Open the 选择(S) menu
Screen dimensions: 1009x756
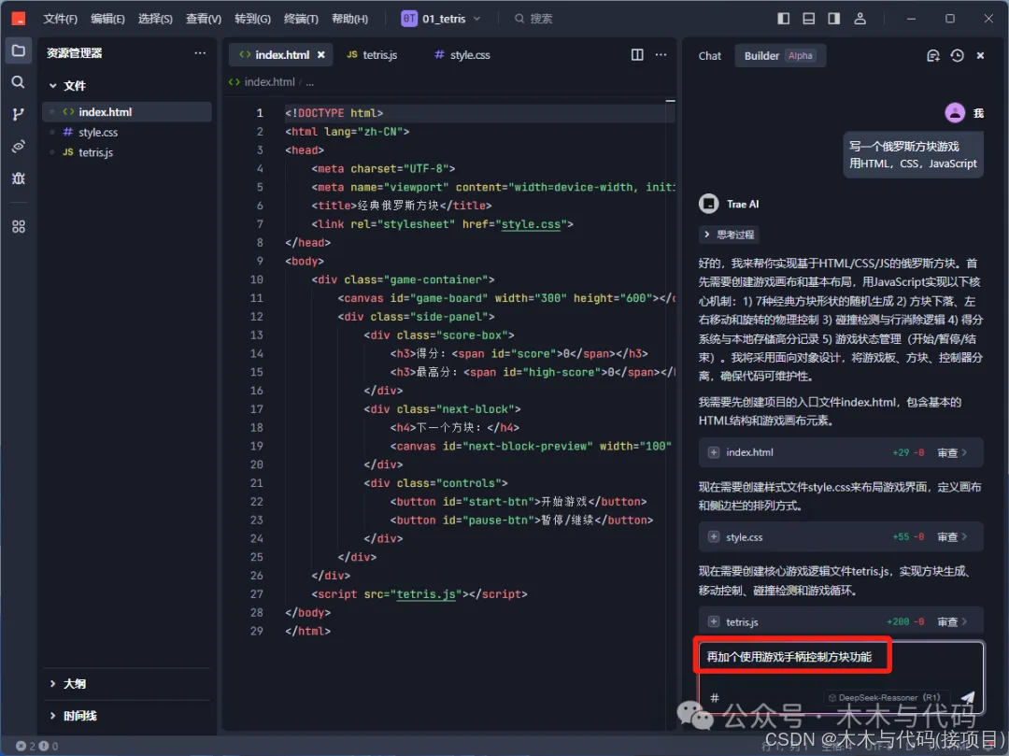[x=155, y=19]
